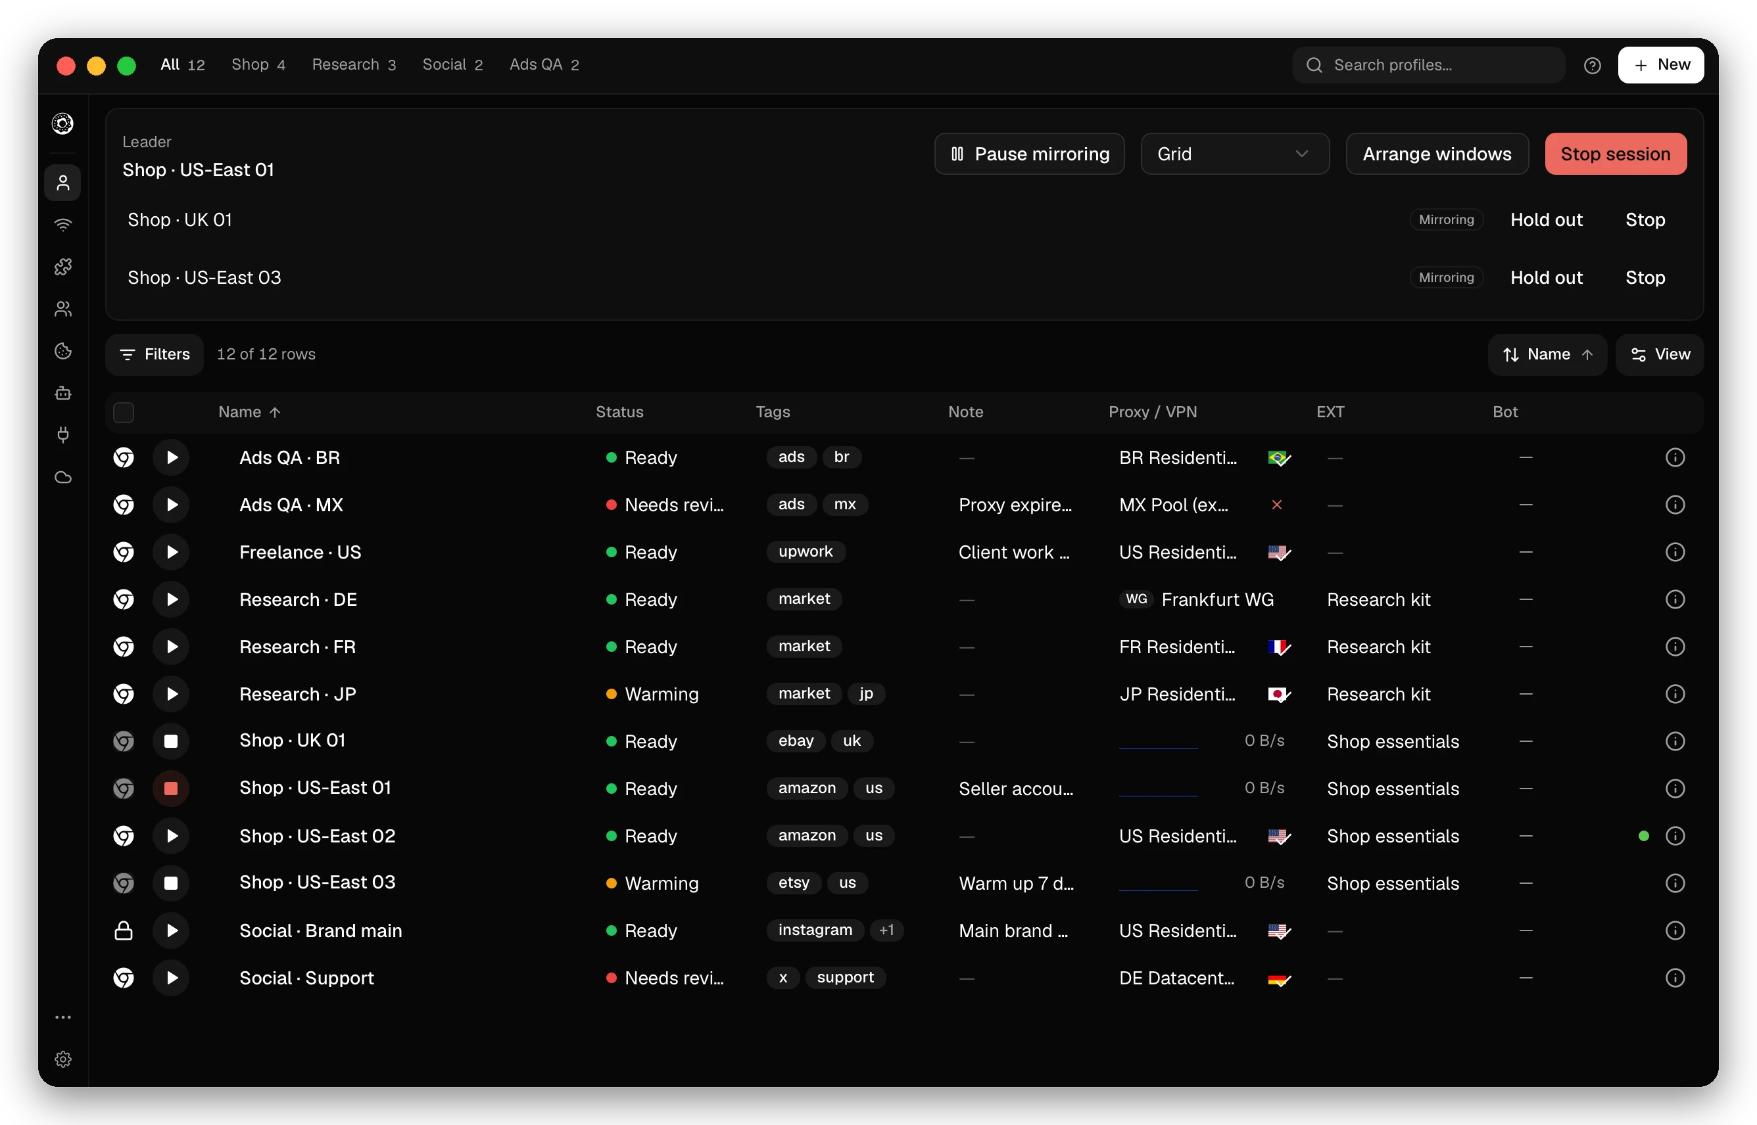
Task: Open info details for Shop · US-East 02
Action: tap(1674, 836)
